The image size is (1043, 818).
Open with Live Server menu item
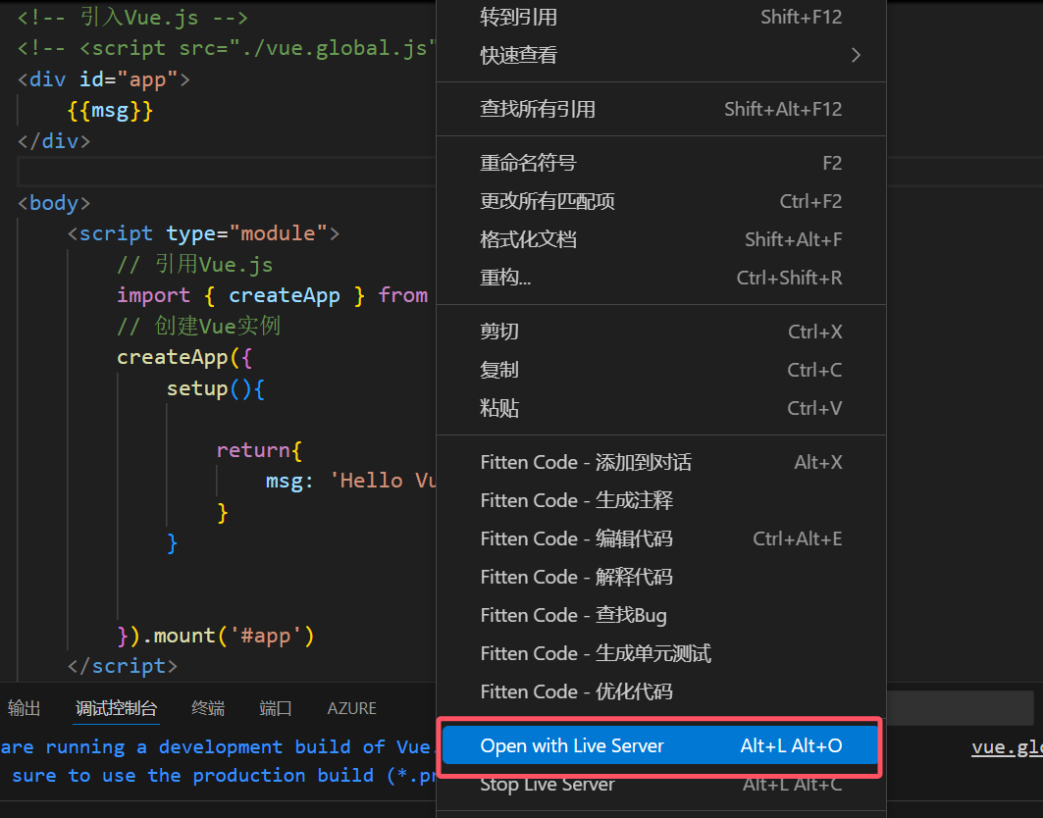point(660,746)
